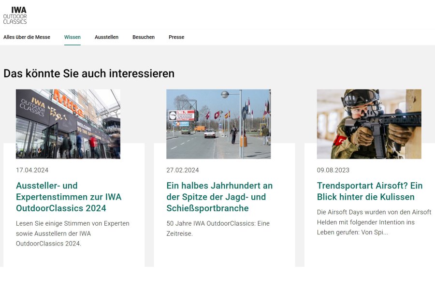Select the Wissen navigation tab
The image size is (435, 290).
click(x=72, y=37)
